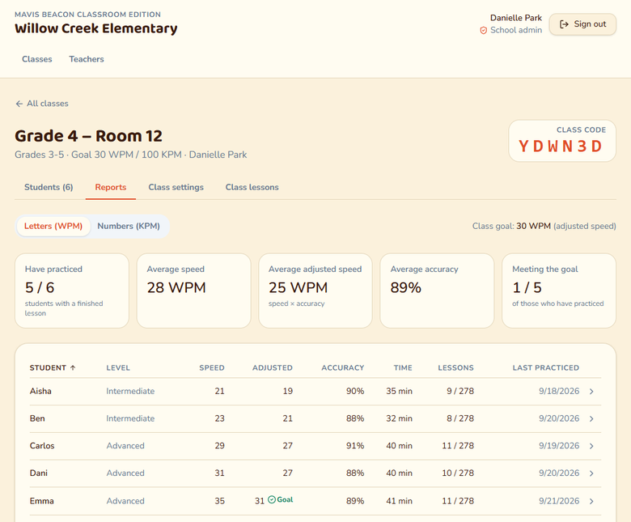Click Carlos's 91% accuracy value
Screen dimensions: 631x522
pyautogui.click(x=355, y=446)
